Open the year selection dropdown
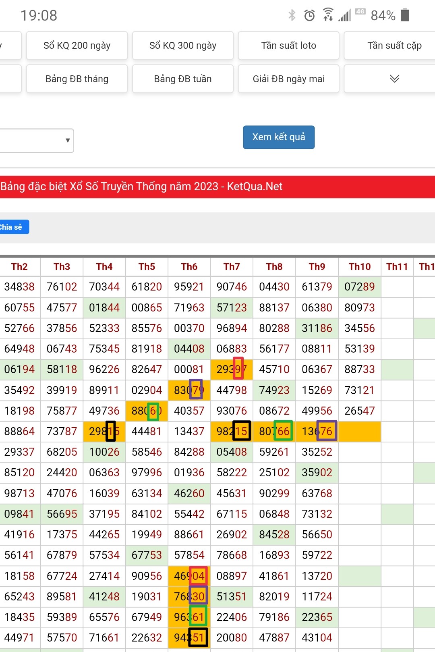This screenshot has height=652, width=435. click(37, 140)
